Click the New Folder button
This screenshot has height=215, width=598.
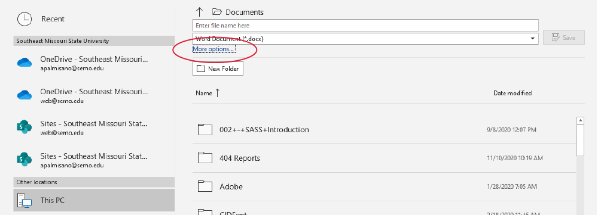218,68
